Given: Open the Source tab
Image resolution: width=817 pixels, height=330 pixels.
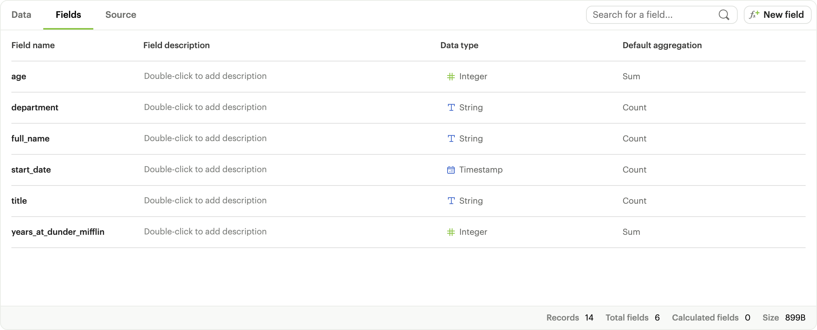Looking at the screenshot, I should tap(121, 15).
